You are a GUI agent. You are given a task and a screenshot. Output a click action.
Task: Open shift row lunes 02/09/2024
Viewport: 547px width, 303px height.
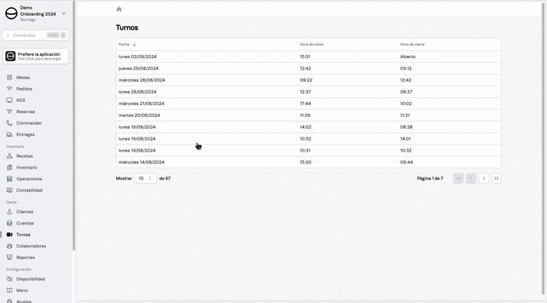click(x=308, y=57)
